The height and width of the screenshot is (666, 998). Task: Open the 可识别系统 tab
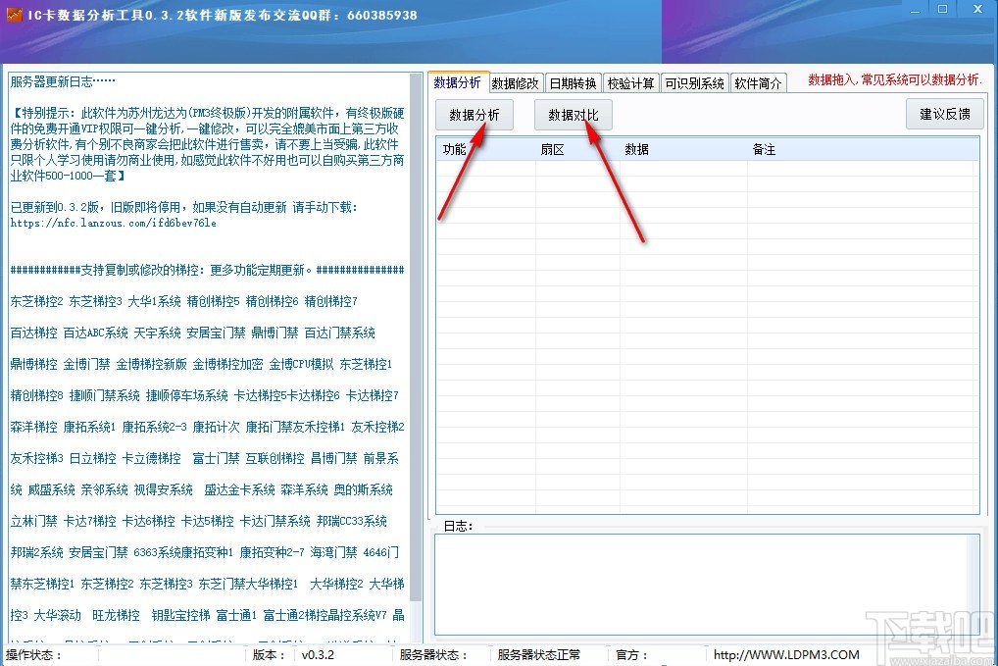click(694, 83)
